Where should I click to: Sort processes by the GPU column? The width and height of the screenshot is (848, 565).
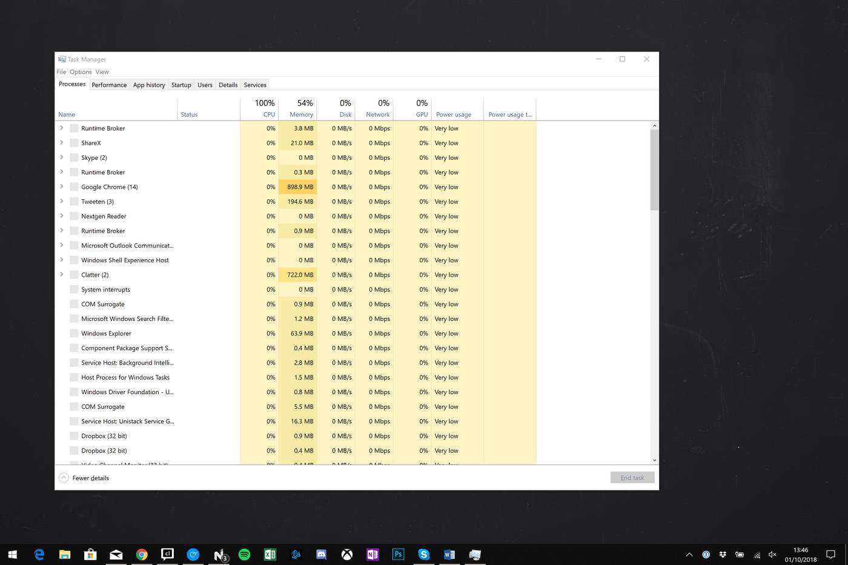(x=412, y=108)
